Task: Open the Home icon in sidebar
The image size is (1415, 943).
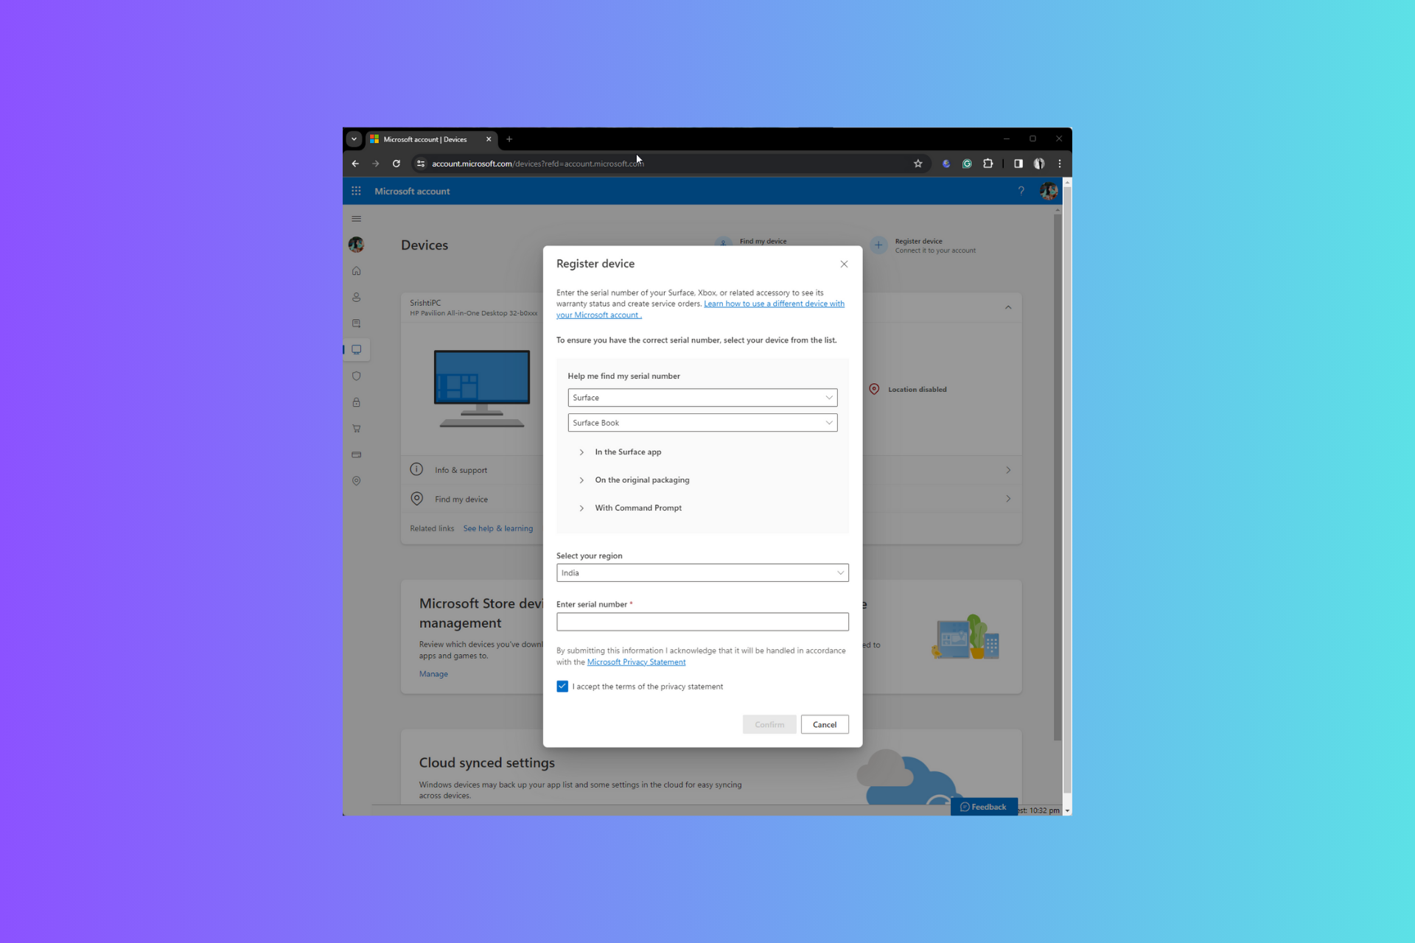Action: pyautogui.click(x=356, y=271)
